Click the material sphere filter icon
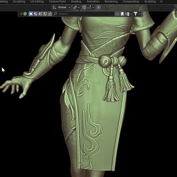177x177 pixels. point(36,14)
